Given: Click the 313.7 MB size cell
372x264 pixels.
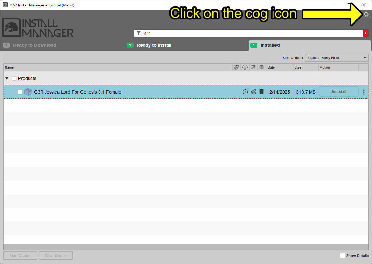Looking at the screenshot, I should (x=306, y=92).
